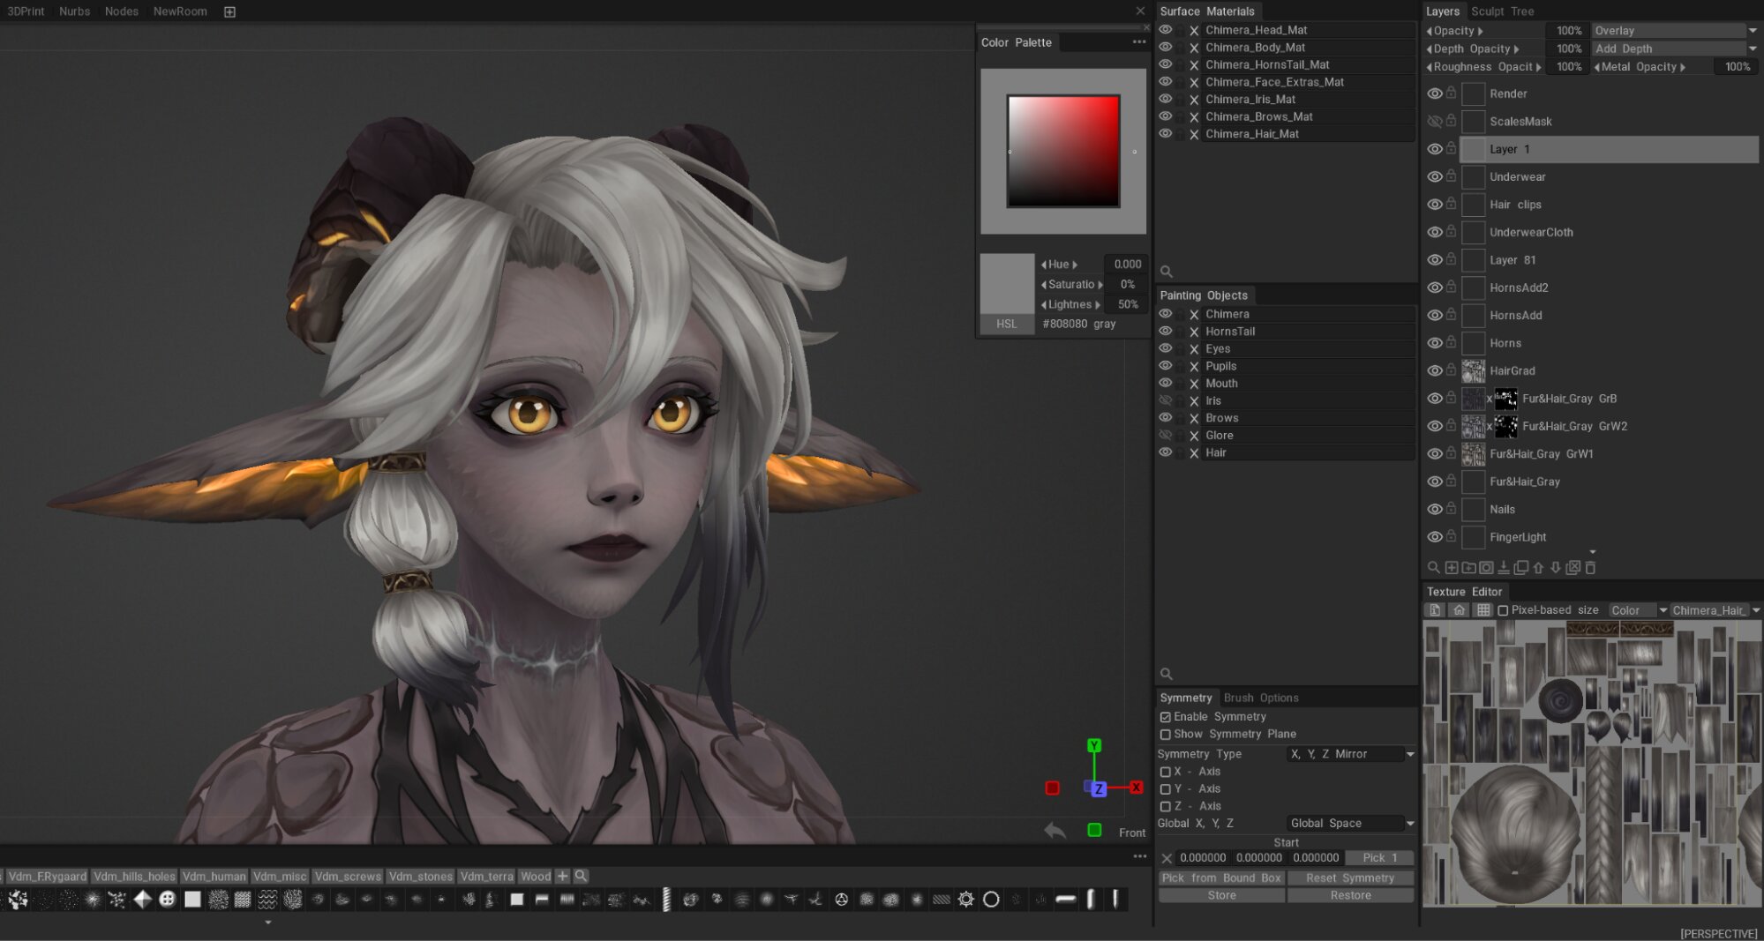Search layers with the magnifier icon
The width and height of the screenshot is (1764, 941).
[1433, 568]
